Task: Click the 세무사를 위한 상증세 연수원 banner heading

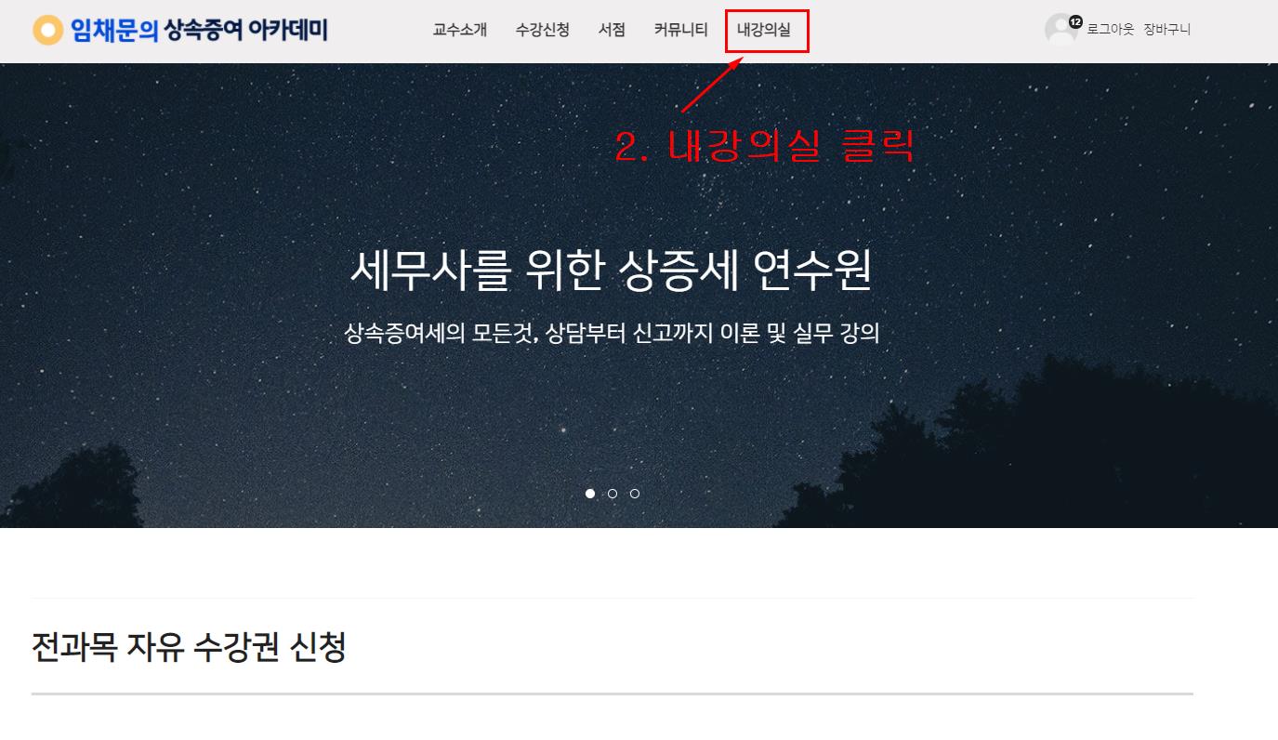Action: pyautogui.click(x=611, y=271)
